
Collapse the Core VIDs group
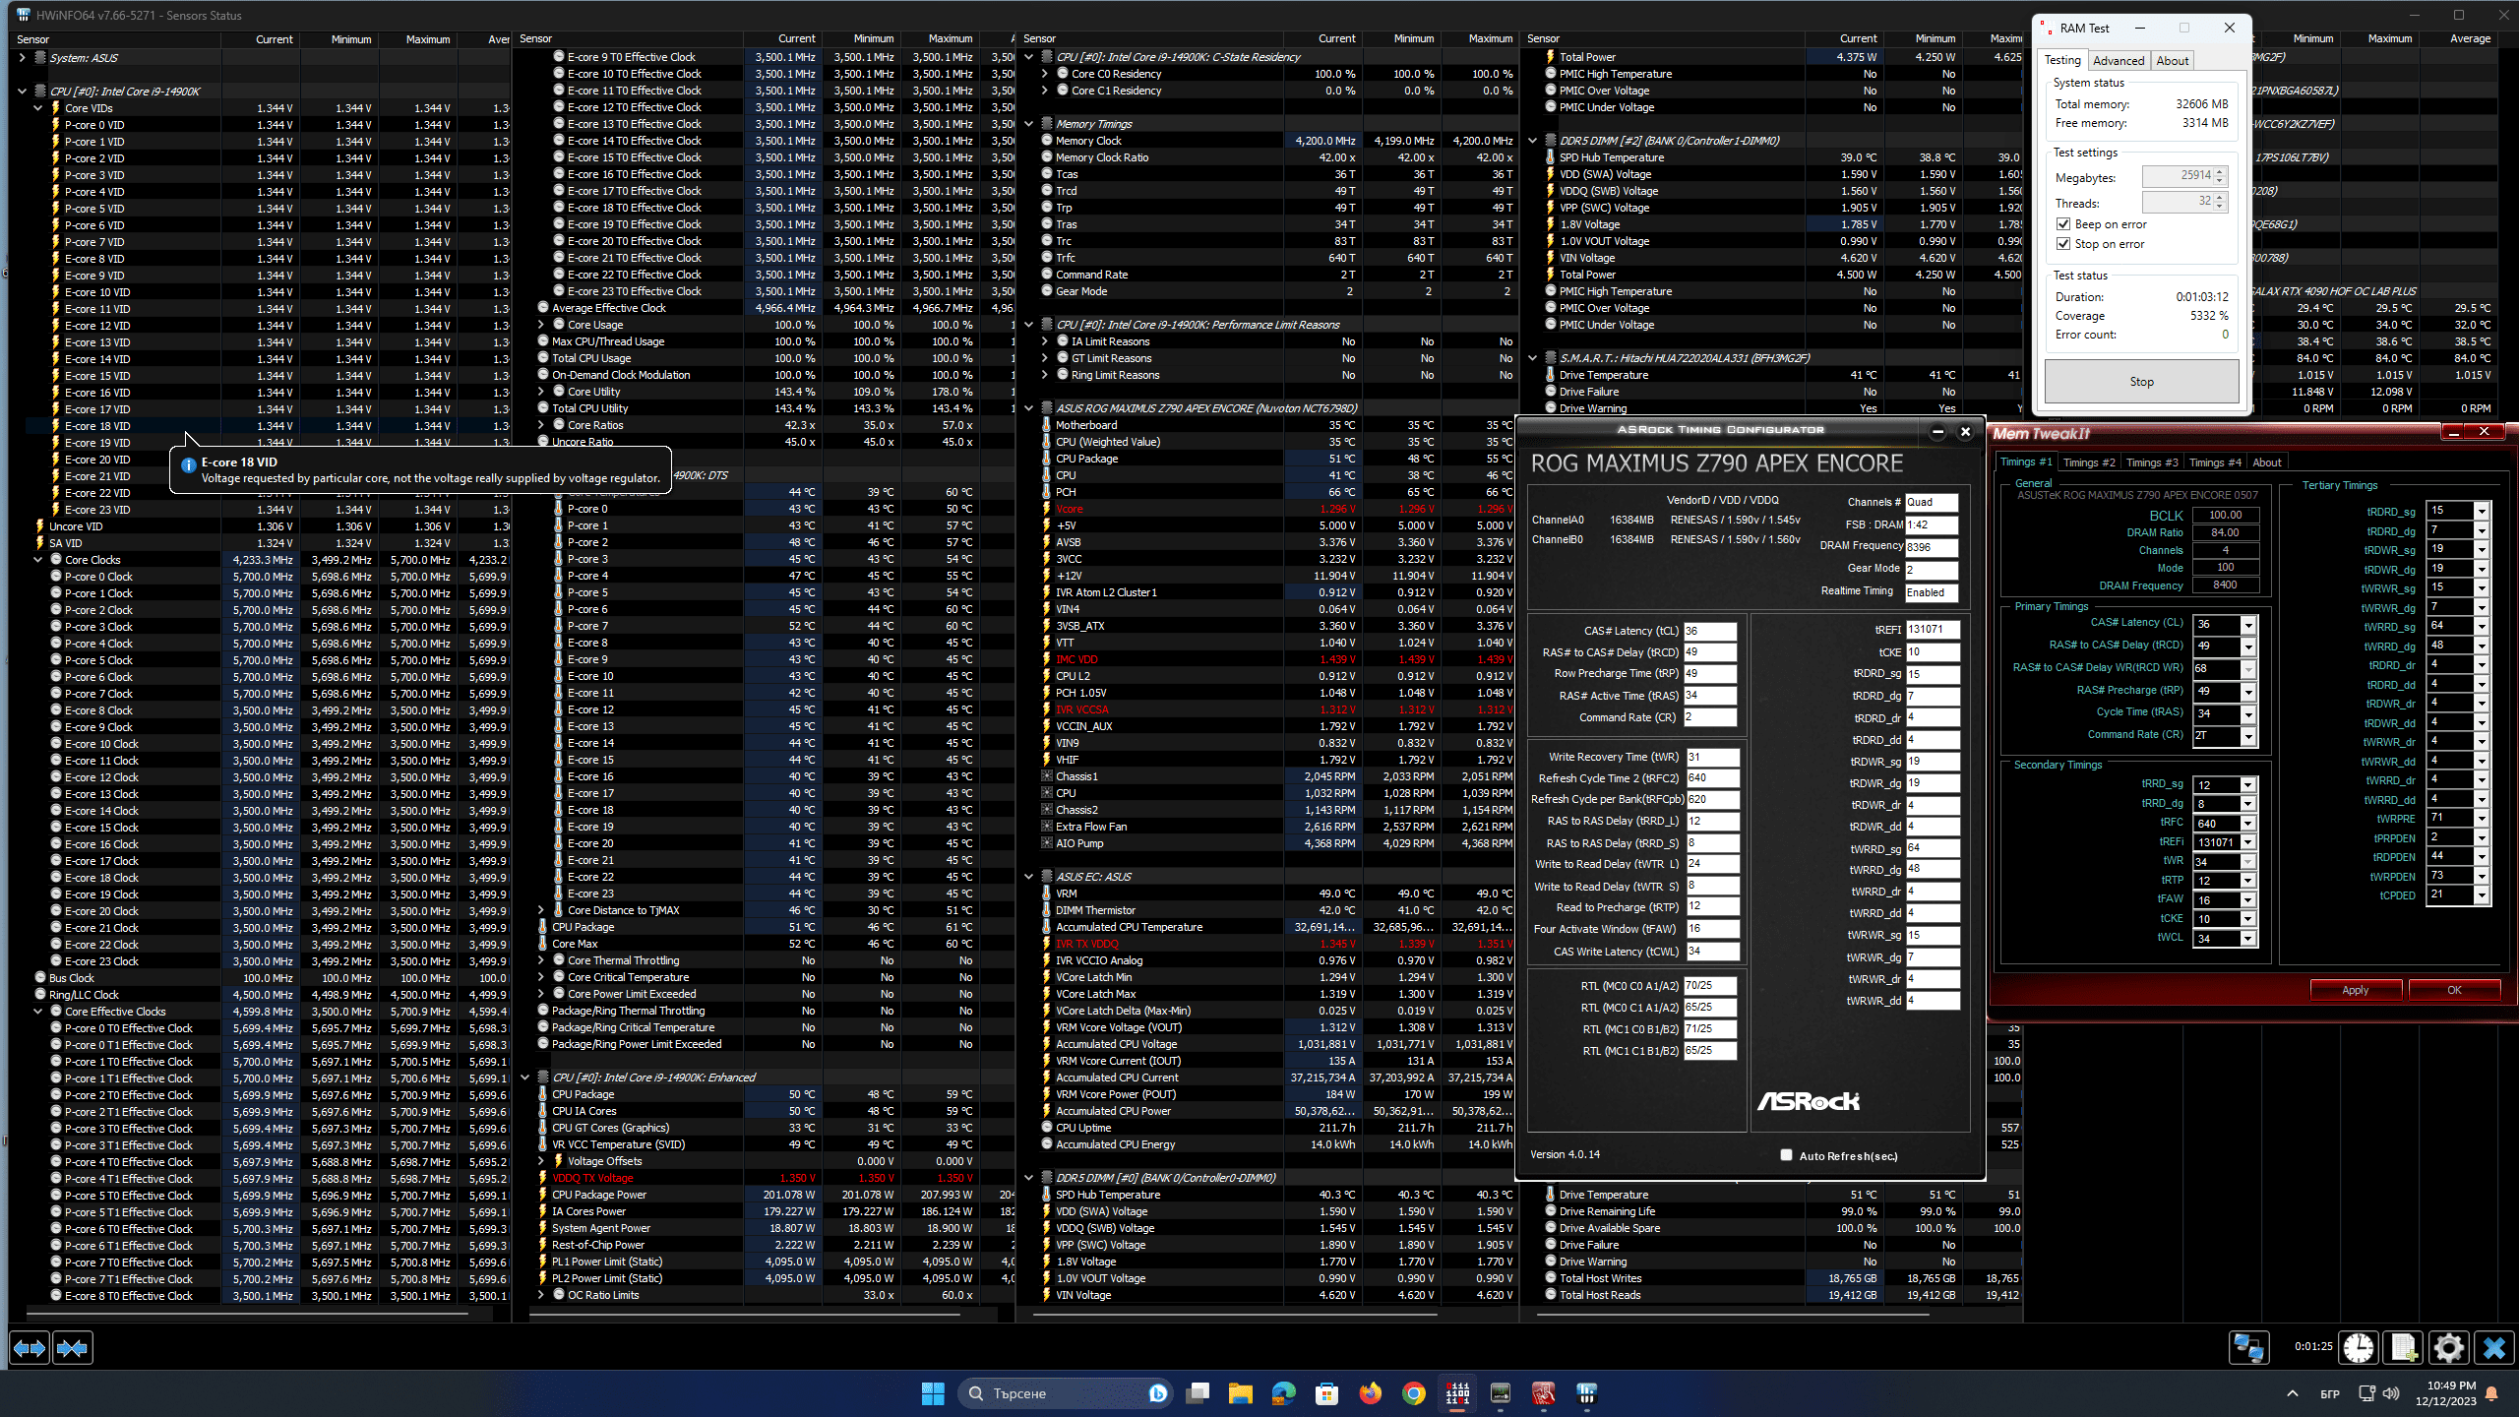click(x=37, y=108)
